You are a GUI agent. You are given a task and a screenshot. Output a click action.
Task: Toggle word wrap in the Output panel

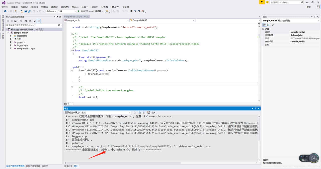pos(153,112)
